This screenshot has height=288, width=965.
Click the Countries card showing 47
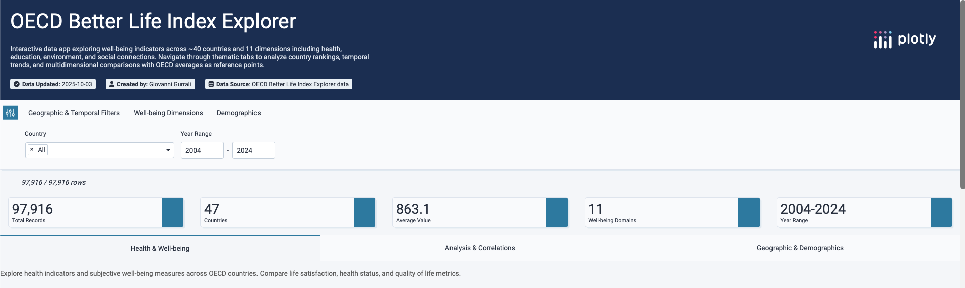pos(288,212)
